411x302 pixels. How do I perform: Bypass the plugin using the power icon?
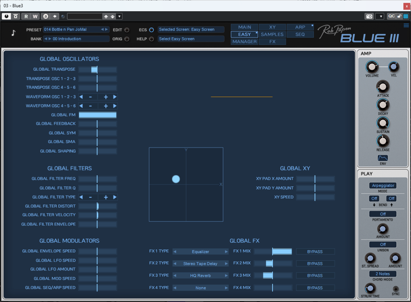[6, 16]
